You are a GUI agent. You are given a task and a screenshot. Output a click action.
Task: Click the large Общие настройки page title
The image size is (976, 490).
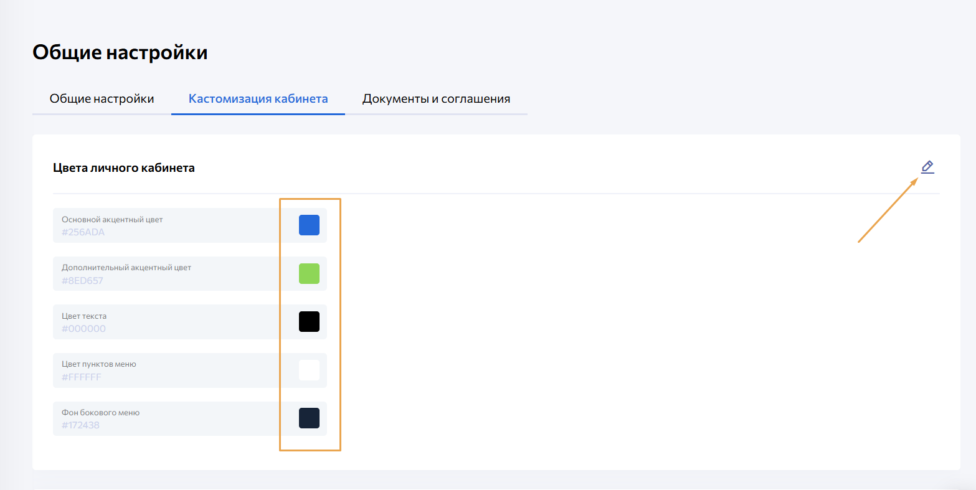(x=120, y=53)
